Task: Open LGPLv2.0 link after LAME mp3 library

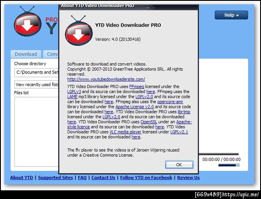Action: (x=144, y=96)
